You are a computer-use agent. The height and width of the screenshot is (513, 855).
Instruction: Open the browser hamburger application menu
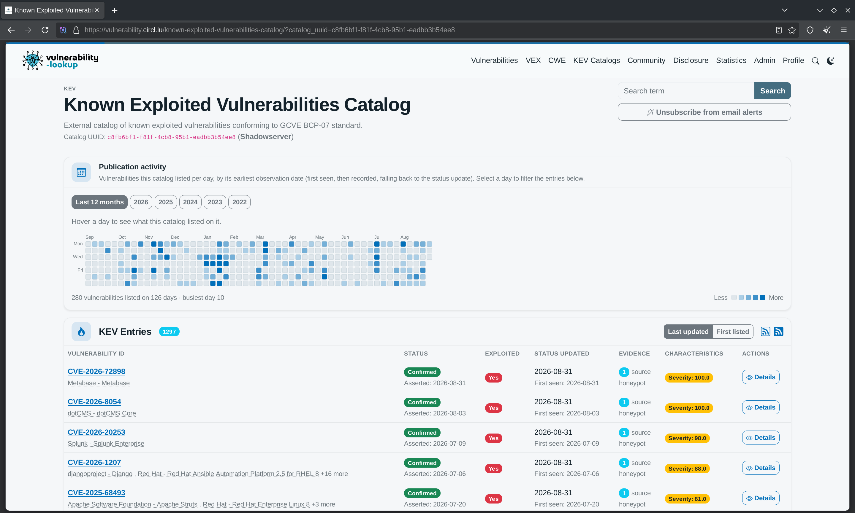(x=844, y=30)
